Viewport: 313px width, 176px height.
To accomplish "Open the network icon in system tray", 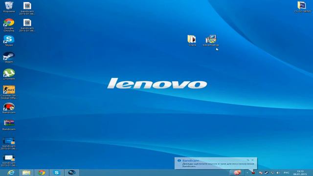I will click(x=272, y=173).
